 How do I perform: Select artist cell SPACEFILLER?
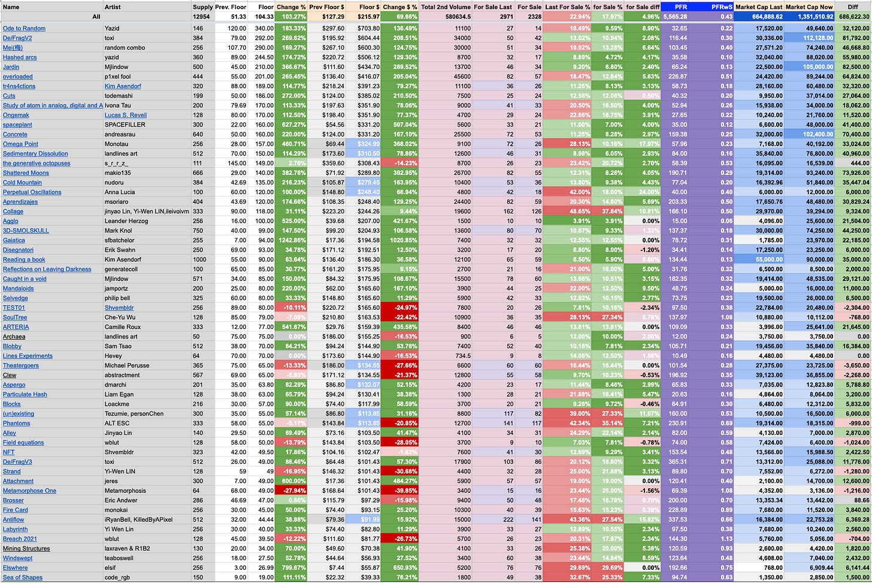point(148,125)
